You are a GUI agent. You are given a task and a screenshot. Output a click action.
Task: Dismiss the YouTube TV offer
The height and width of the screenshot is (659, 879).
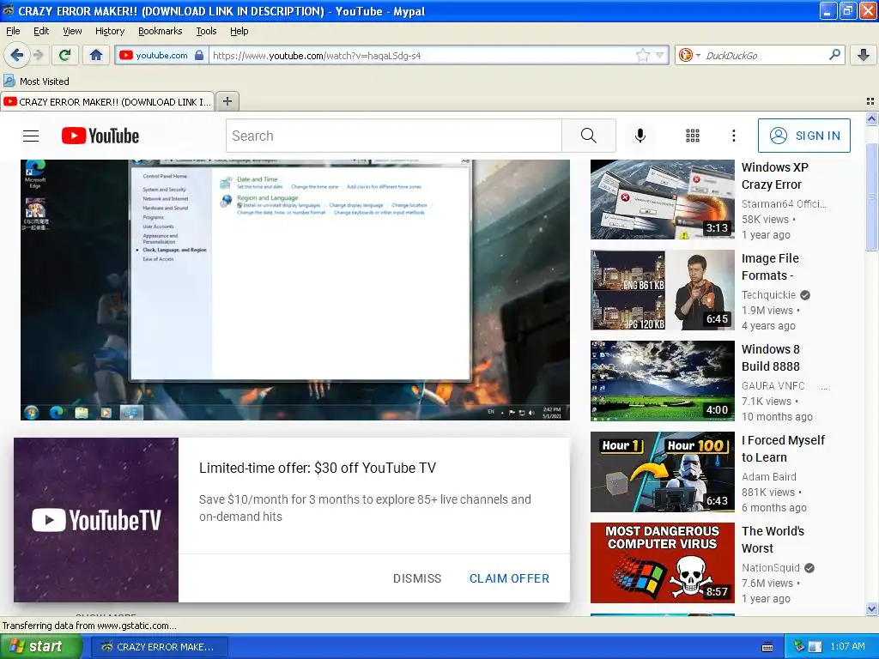tap(417, 578)
